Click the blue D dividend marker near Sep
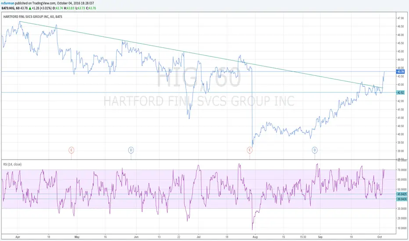The image size is (409, 241). [315, 150]
